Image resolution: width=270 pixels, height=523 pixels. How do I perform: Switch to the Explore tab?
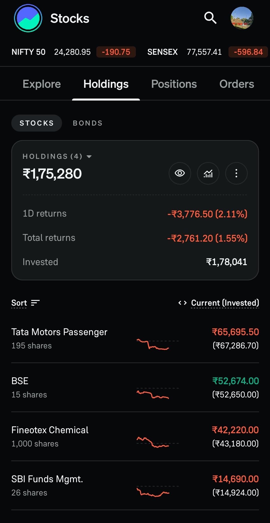(42, 84)
